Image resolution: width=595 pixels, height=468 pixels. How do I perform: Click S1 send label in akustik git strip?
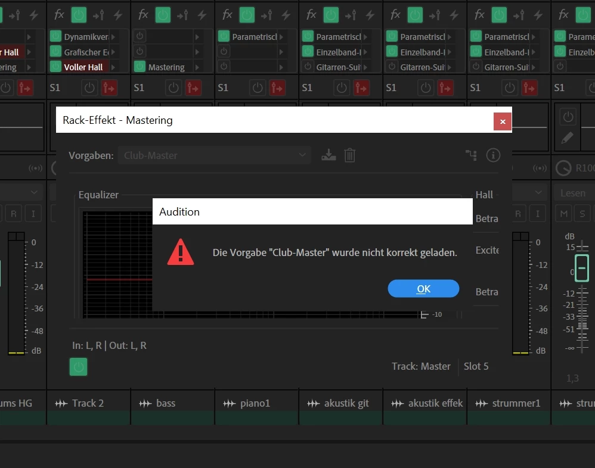click(307, 88)
